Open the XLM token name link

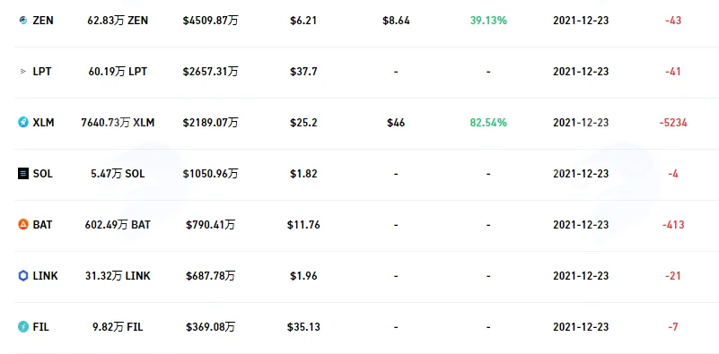coord(44,123)
